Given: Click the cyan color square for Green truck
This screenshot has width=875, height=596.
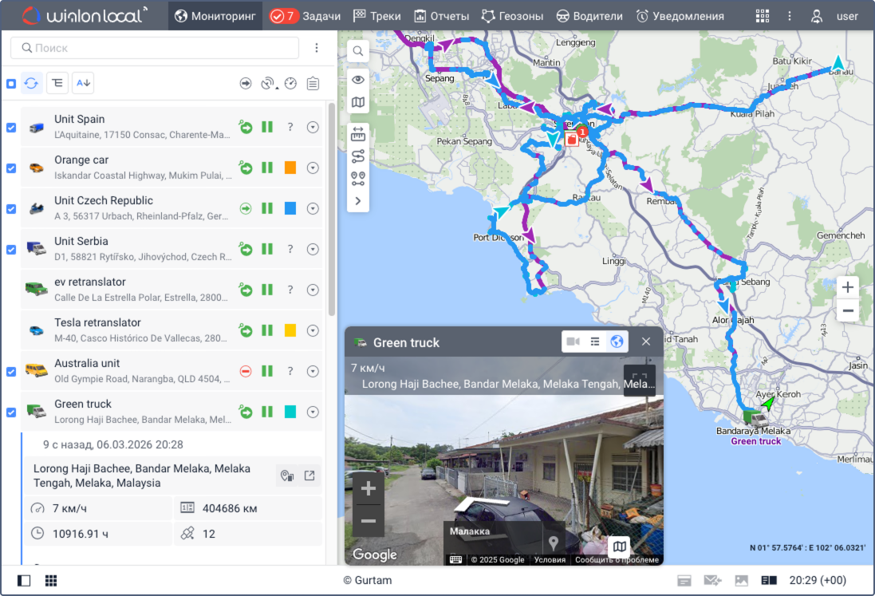Looking at the screenshot, I should 290,412.
